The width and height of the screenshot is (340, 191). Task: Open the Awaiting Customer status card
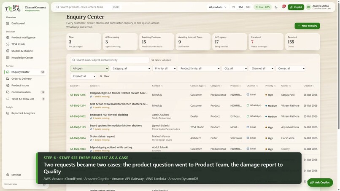click(157, 42)
